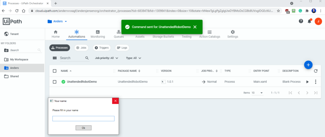
Task: Select the Triggers pill
Action: tap(102, 48)
